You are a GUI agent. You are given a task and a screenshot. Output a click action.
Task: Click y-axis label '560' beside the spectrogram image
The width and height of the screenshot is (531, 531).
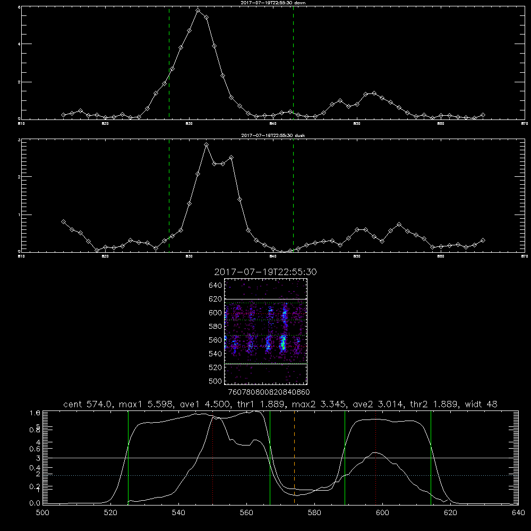(x=216, y=340)
